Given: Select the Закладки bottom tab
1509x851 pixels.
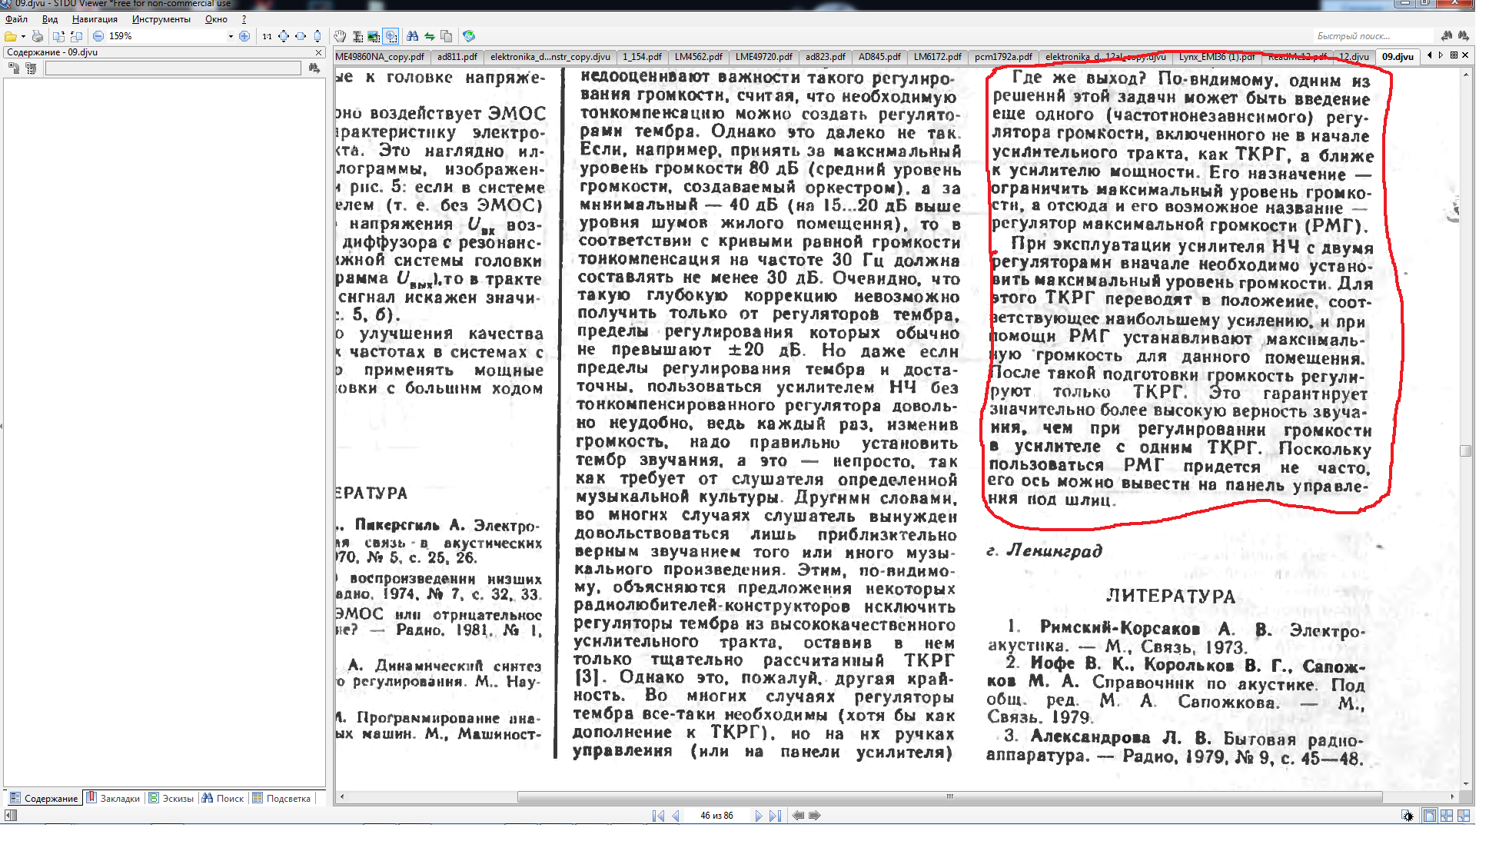Looking at the screenshot, I should [x=114, y=798].
